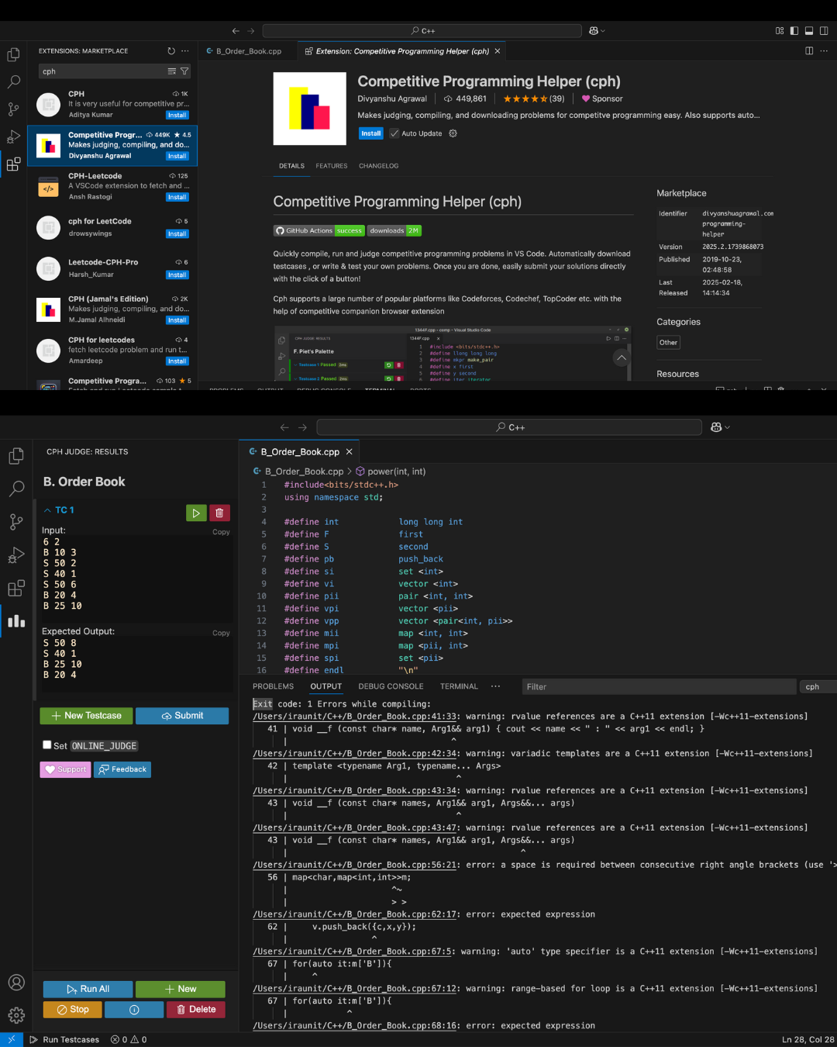This screenshot has width=837, height=1047.
Task: Open Extensions Marketplace more actions menu
Action: [185, 51]
